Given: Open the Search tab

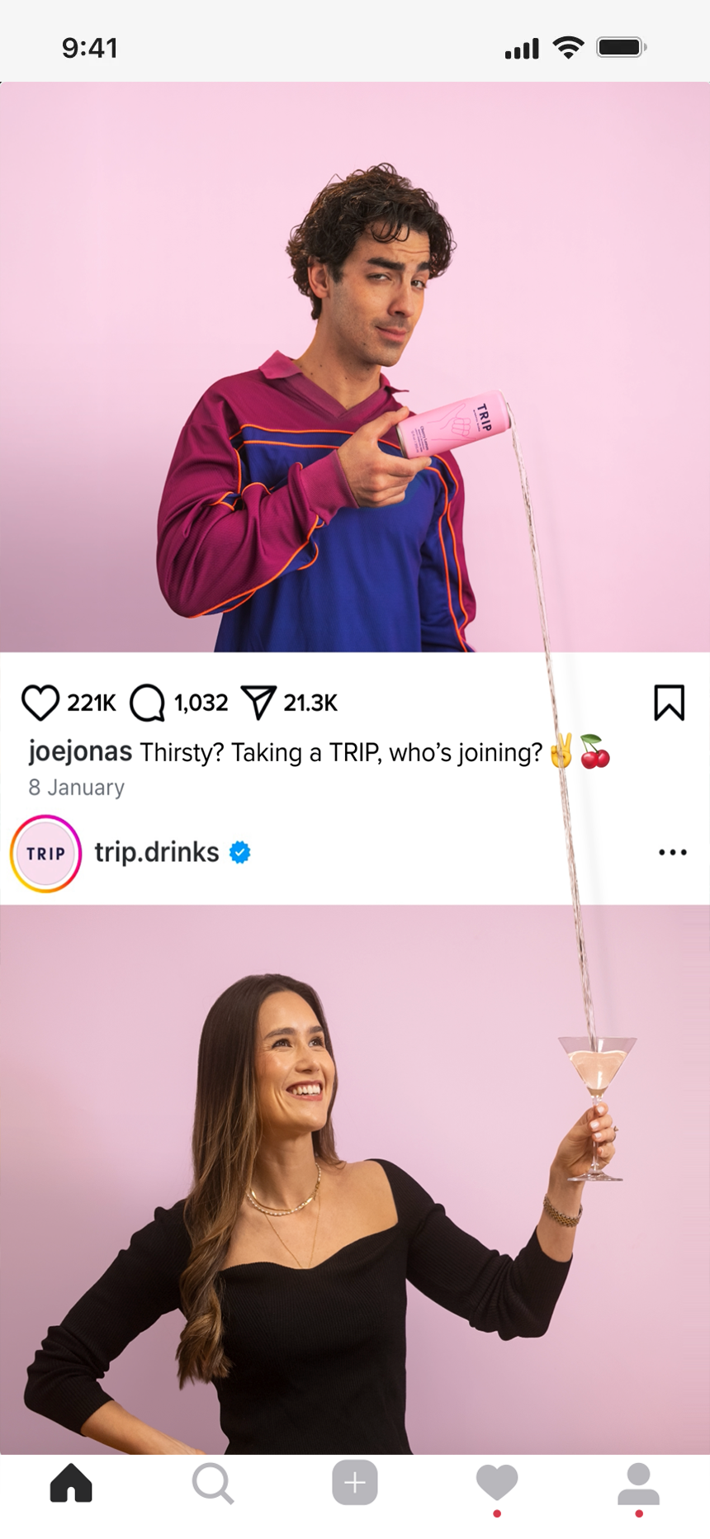Looking at the screenshot, I should (x=213, y=1484).
